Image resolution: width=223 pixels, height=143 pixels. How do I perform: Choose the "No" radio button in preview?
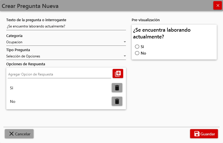pyautogui.click(x=137, y=53)
